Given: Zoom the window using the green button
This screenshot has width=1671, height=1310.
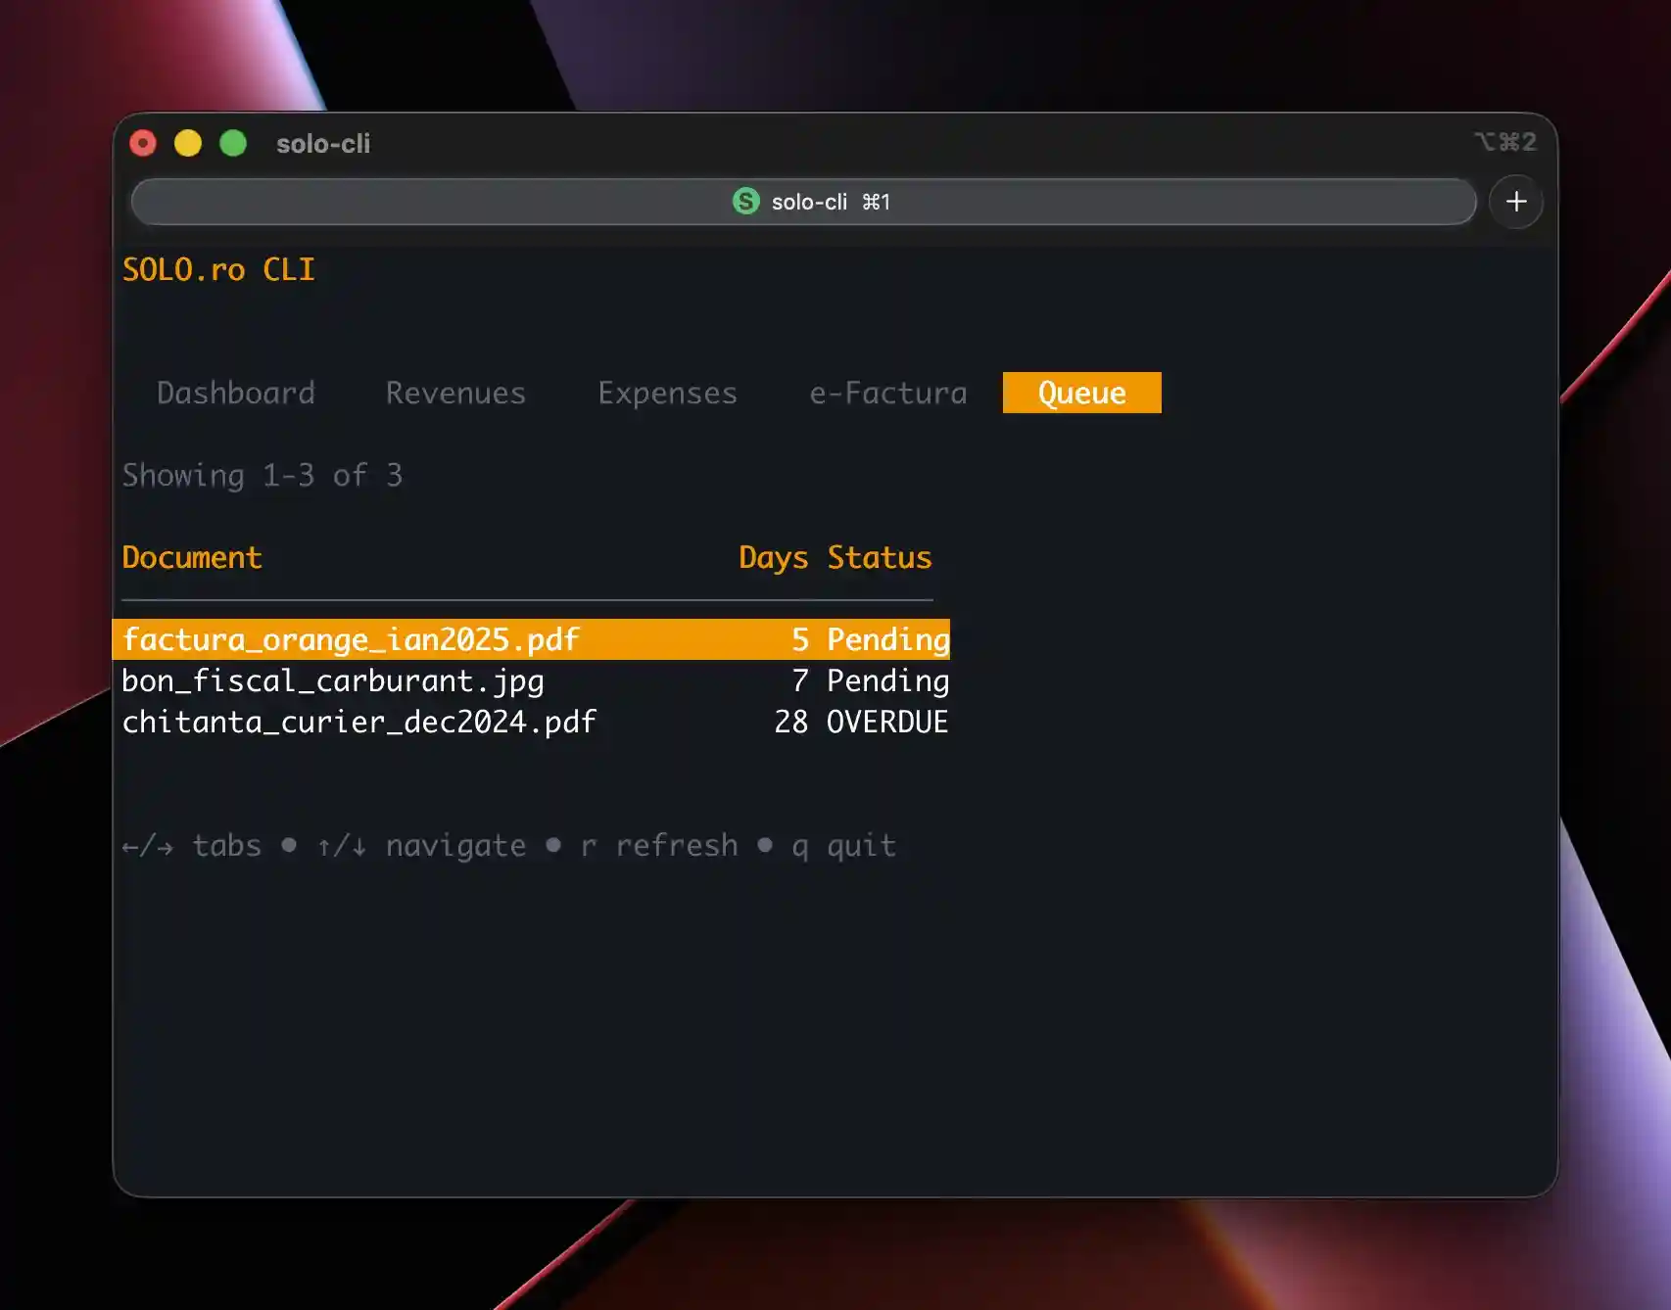Looking at the screenshot, I should (x=233, y=144).
